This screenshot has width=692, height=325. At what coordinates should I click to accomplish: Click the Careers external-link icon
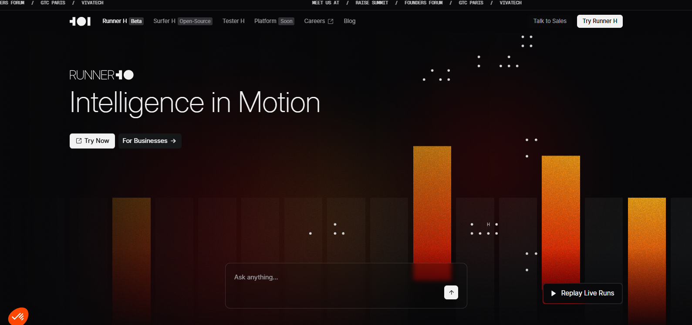pos(331,21)
